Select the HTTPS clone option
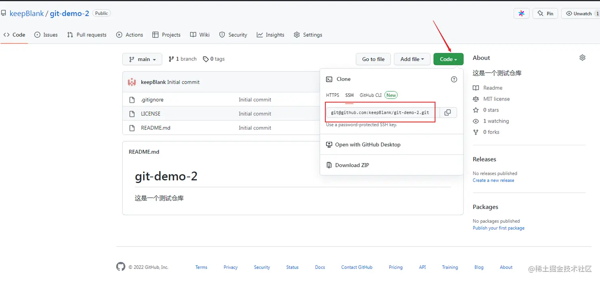The height and width of the screenshot is (281, 600). [333, 95]
